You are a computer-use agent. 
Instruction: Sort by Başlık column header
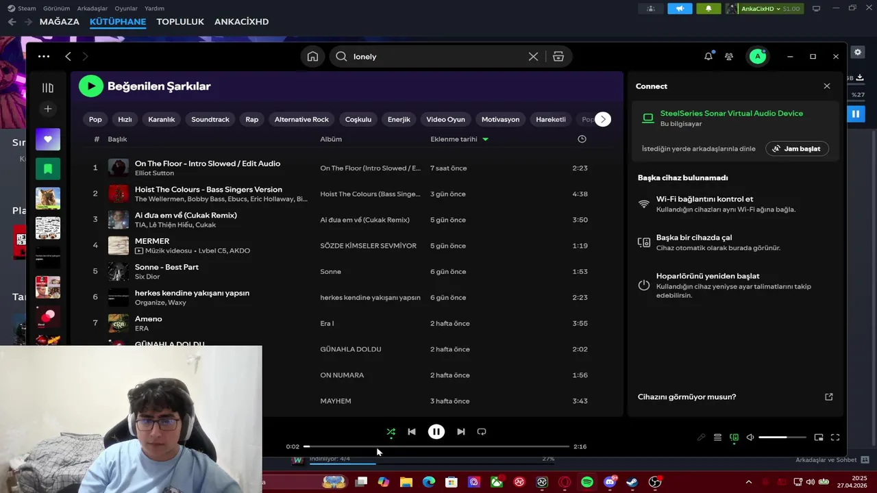[x=117, y=139]
